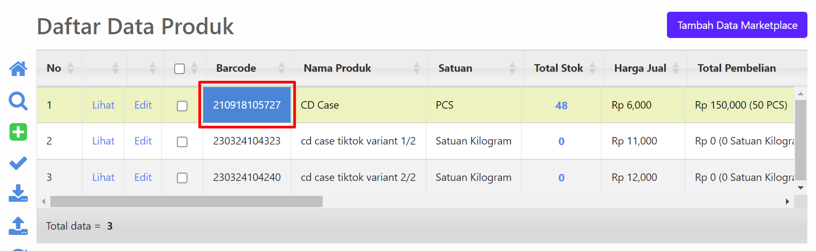
Task: Click the download tray sidebar icon
Action: (18, 194)
